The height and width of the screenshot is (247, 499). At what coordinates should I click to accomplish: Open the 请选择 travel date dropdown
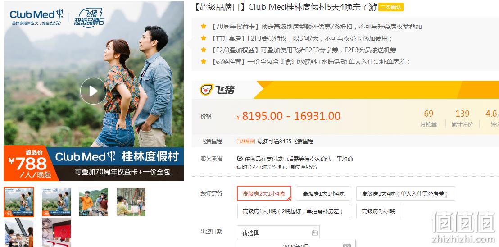tap(278, 233)
